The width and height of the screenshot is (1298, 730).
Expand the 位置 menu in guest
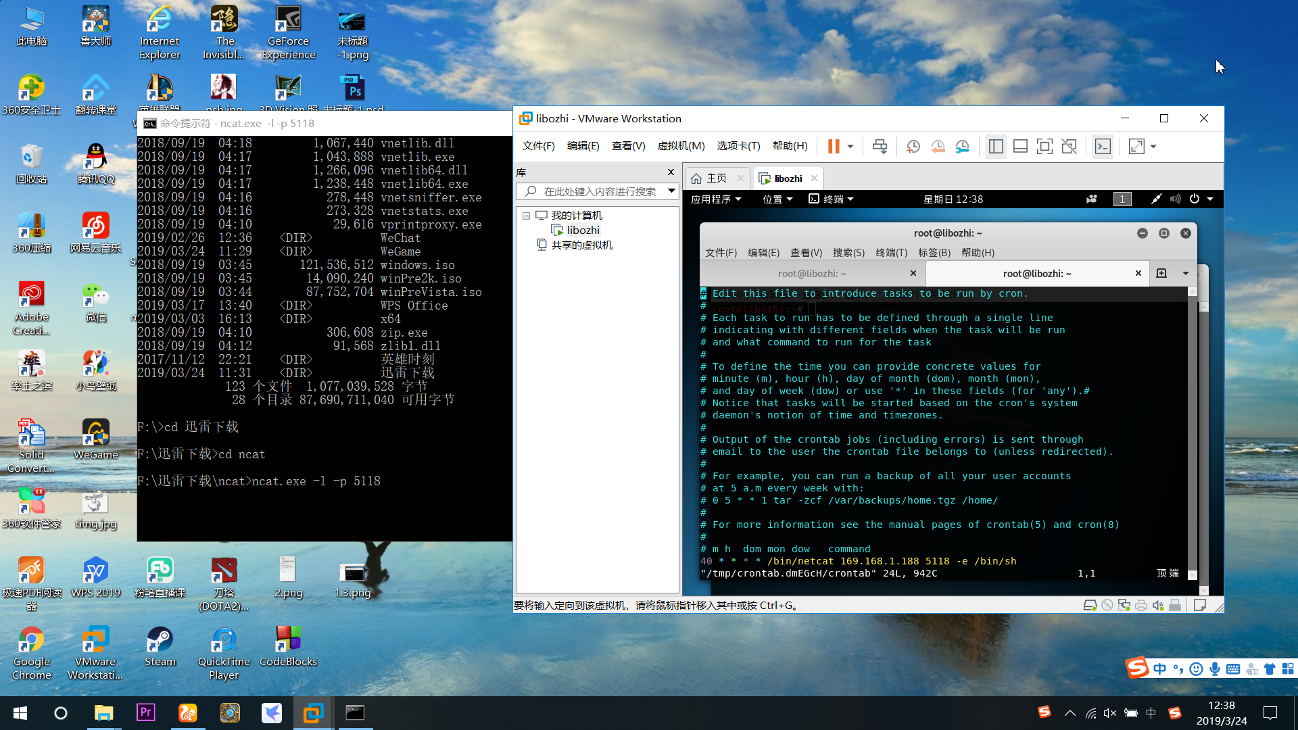[777, 199]
